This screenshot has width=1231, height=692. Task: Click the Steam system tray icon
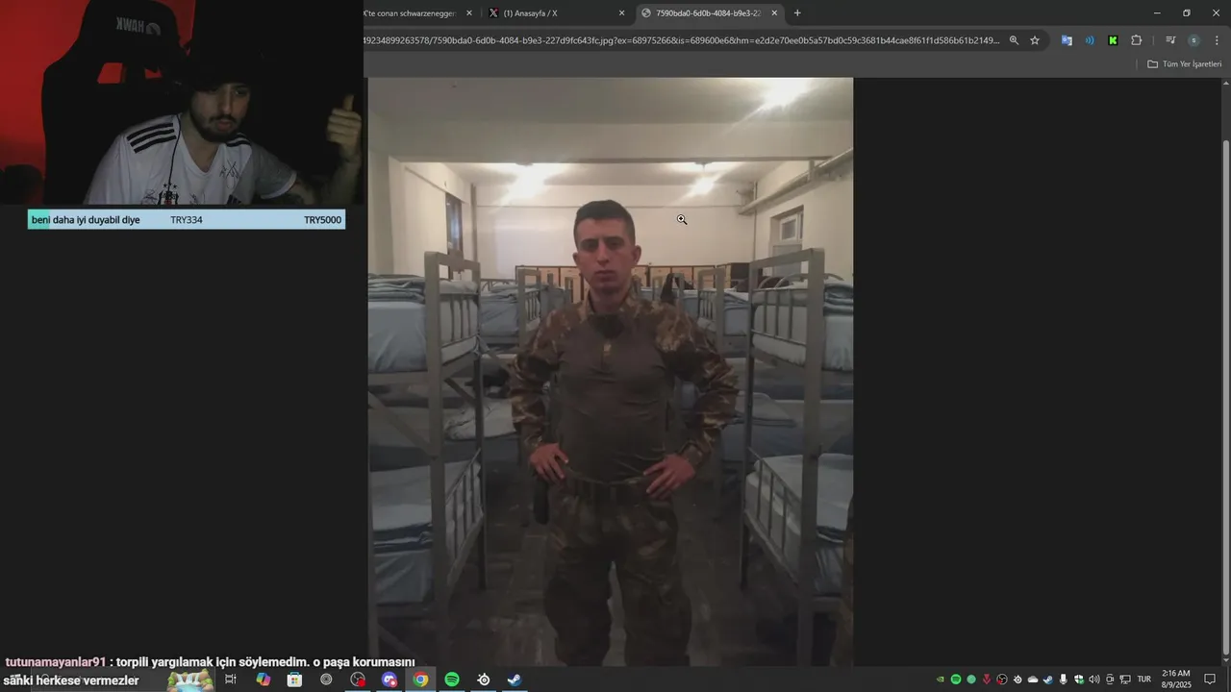(x=1048, y=680)
